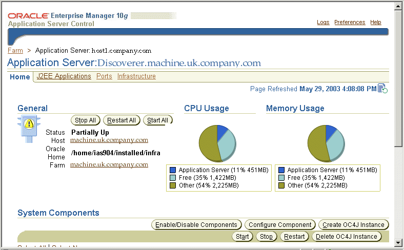The width and height of the screenshot is (404, 250).
Task: Open the Host machine.uk.company.com link
Action: pyautogui.click(x=109, y=140)
